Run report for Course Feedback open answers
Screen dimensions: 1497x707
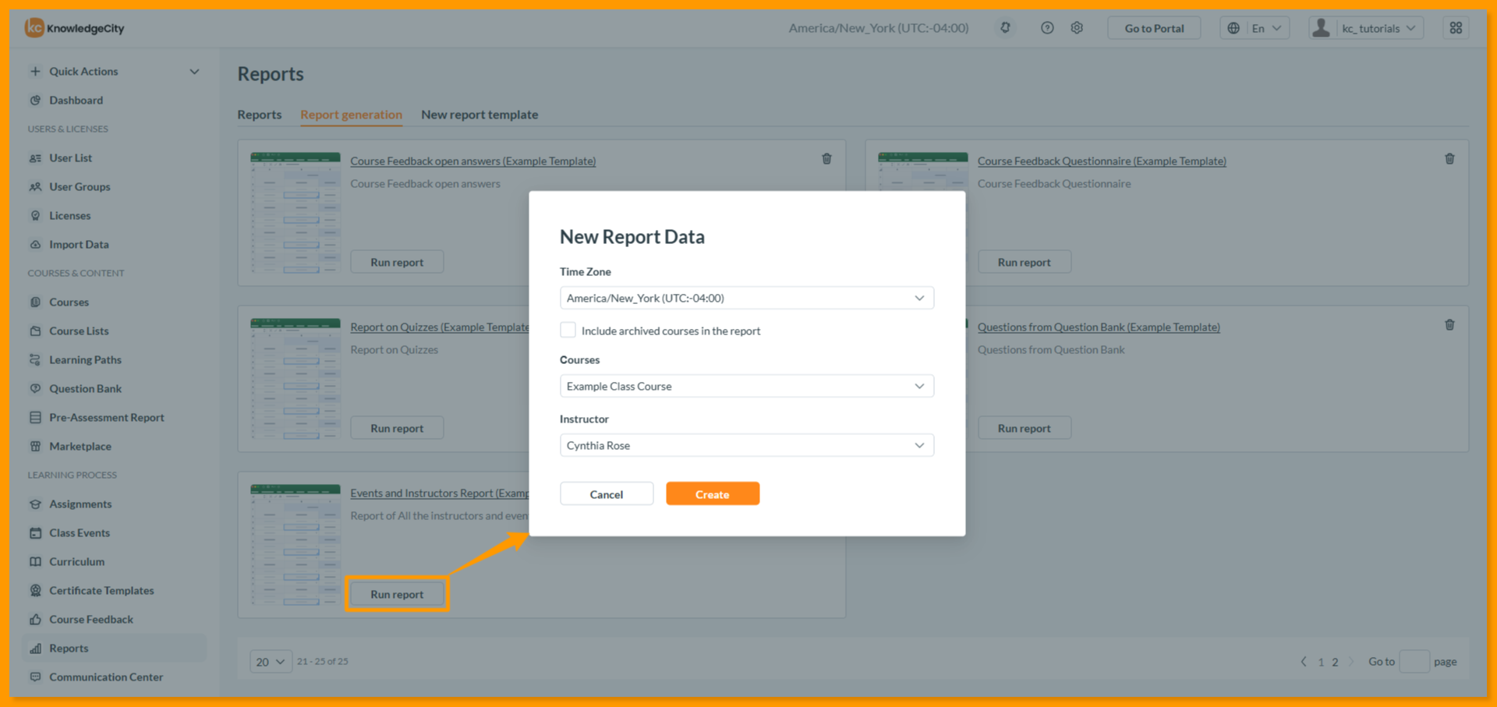pyautogui.click(x=397, y=262)
